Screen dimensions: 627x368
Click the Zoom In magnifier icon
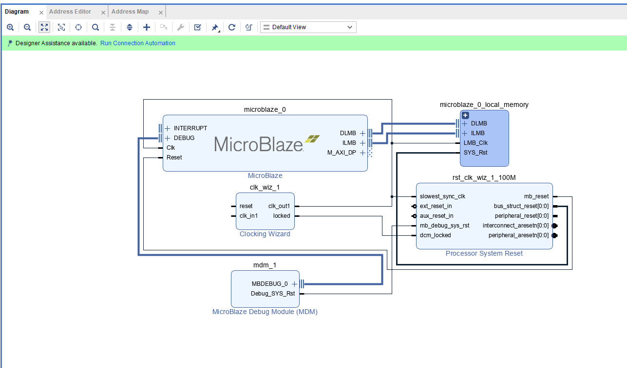(10, 27)
